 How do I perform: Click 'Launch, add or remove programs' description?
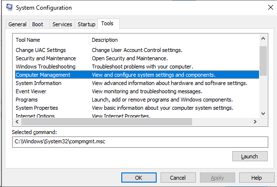(163, 100)
